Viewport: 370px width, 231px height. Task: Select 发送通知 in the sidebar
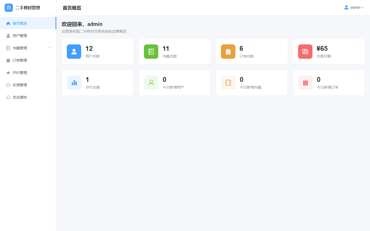pos(28,97)
